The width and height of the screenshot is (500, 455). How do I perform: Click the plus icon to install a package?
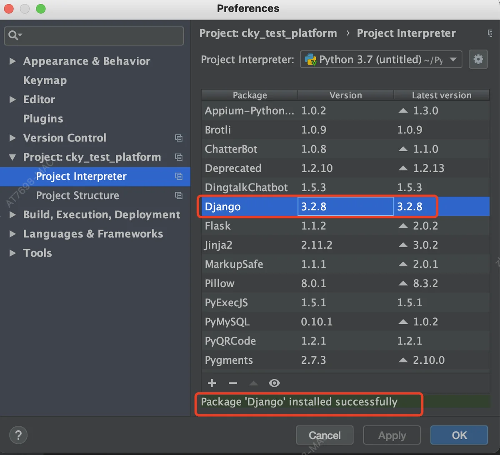tap(212, 383)
